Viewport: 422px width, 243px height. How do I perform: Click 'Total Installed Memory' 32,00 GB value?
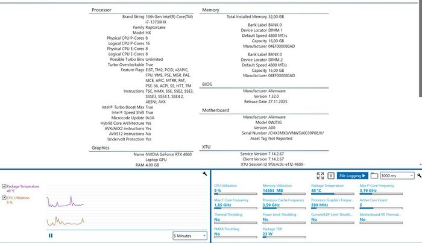pos(276,17)
